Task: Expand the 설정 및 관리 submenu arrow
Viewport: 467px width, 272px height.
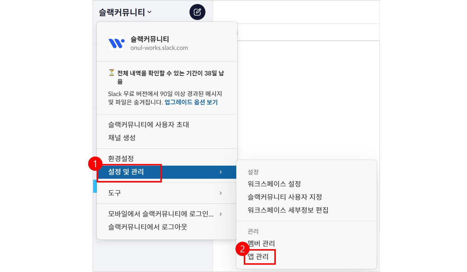Action: 221,172
